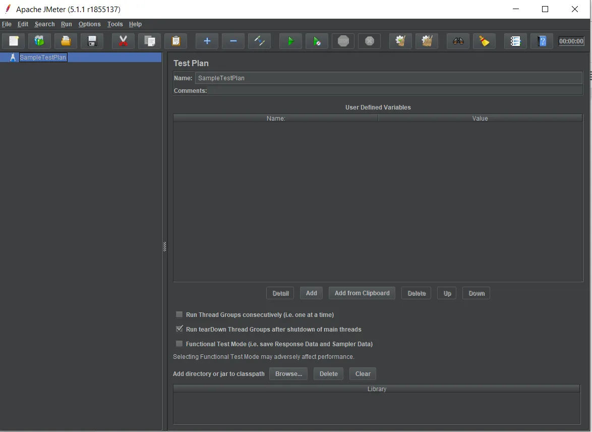Click the Toggle enable/disable icon

click(259, 41)
